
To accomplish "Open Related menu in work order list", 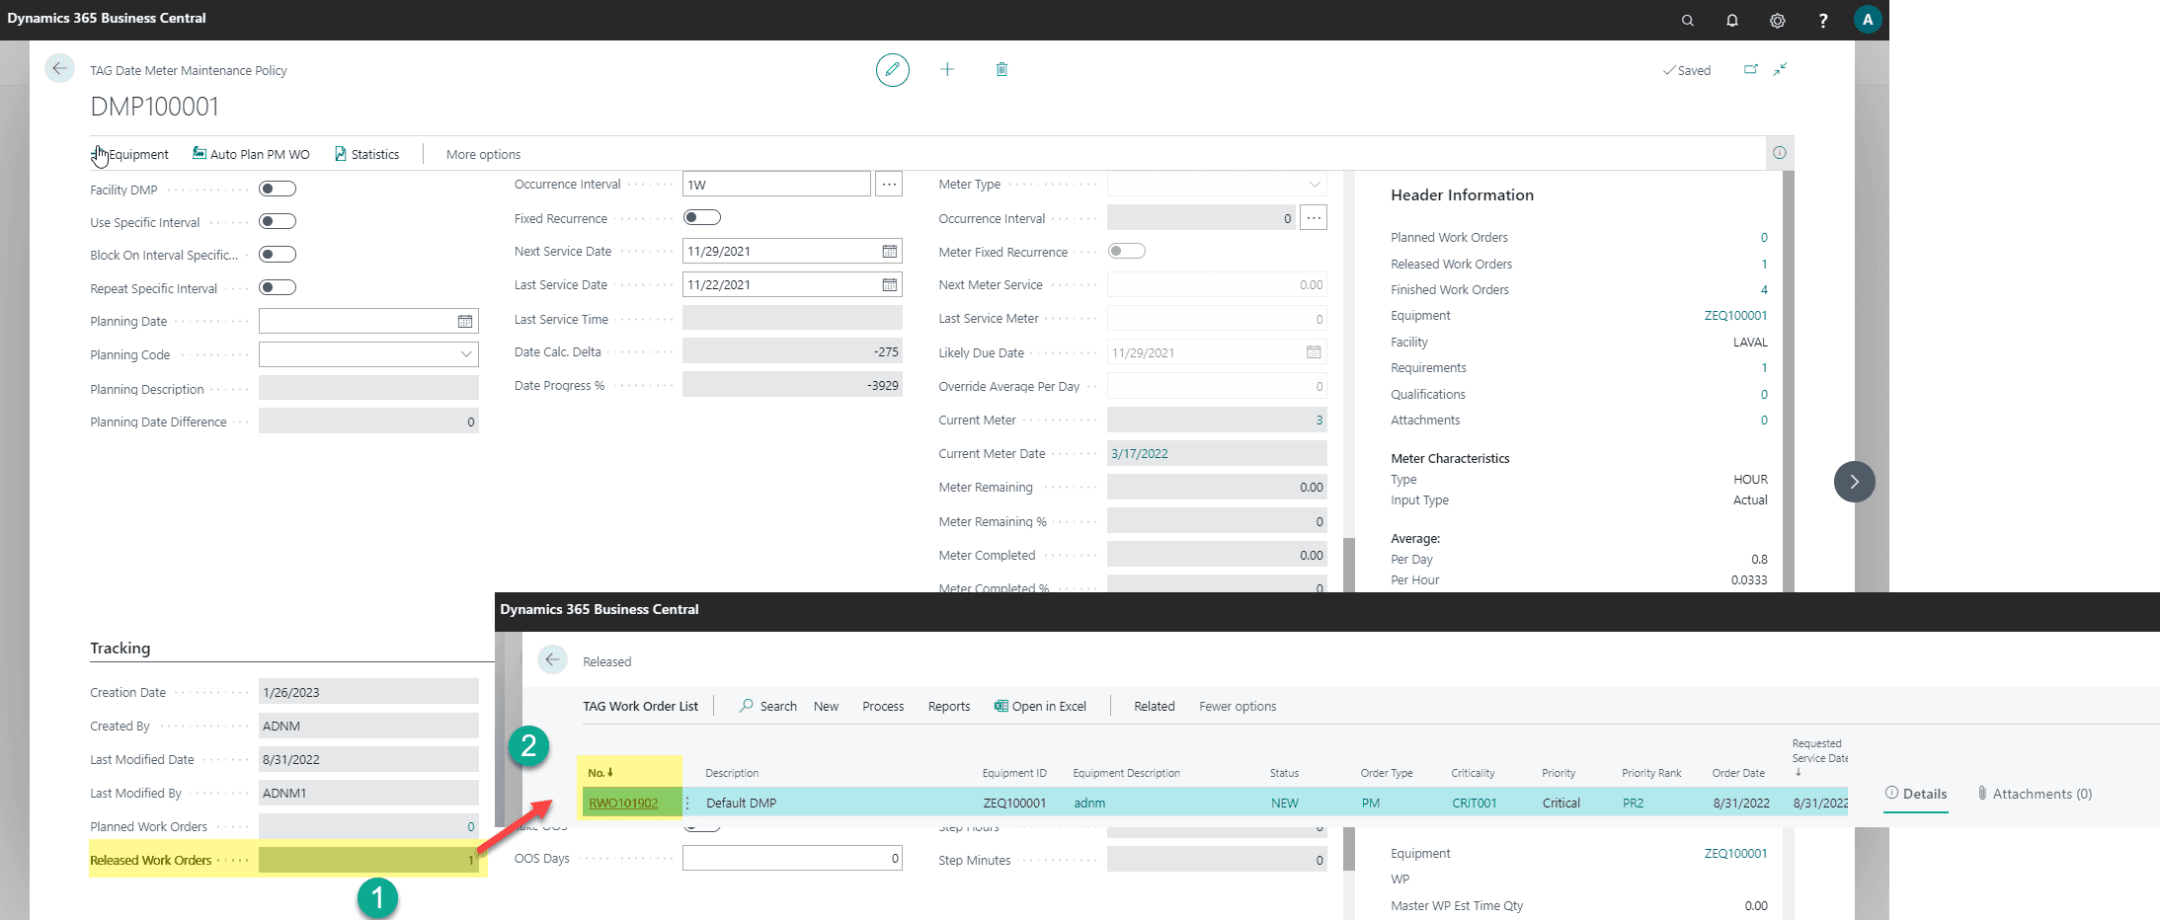I will coord(1155,706).
